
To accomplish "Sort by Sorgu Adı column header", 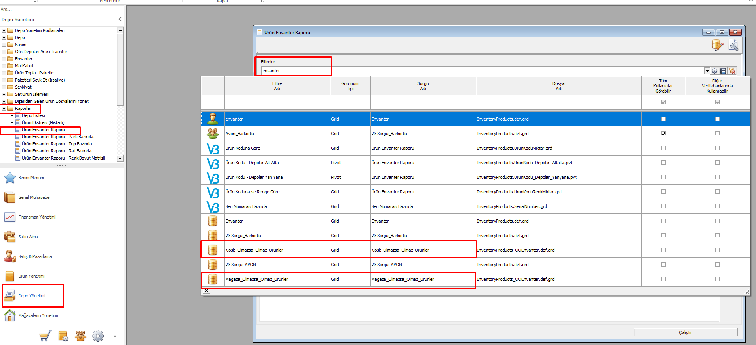I will (x=423, y=86).
